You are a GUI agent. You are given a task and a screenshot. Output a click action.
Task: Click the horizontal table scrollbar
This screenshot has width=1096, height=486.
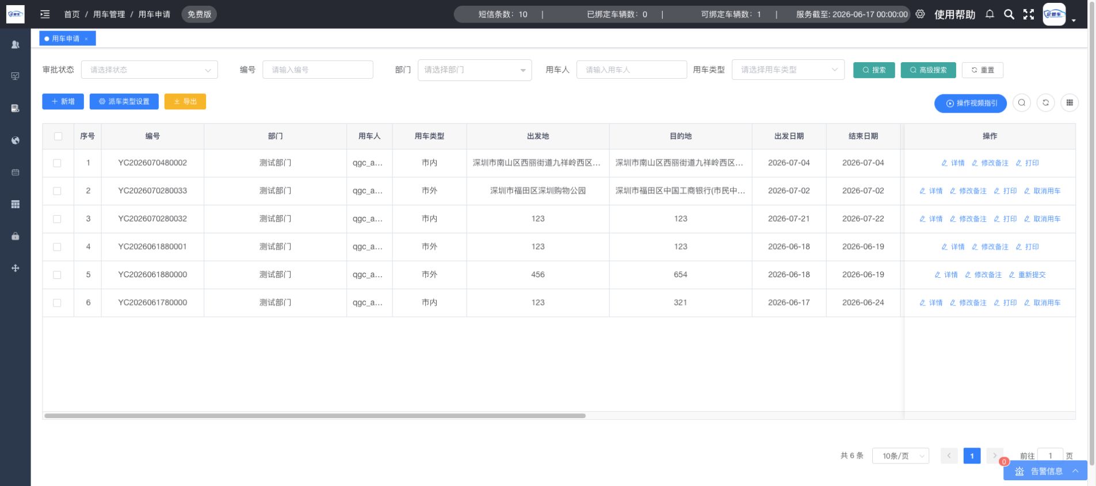click(315, 415)
